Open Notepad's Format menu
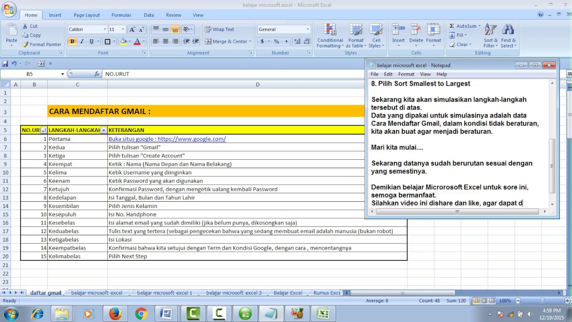The height and width of the screenshot is (322, 572). tap(406, 74)
